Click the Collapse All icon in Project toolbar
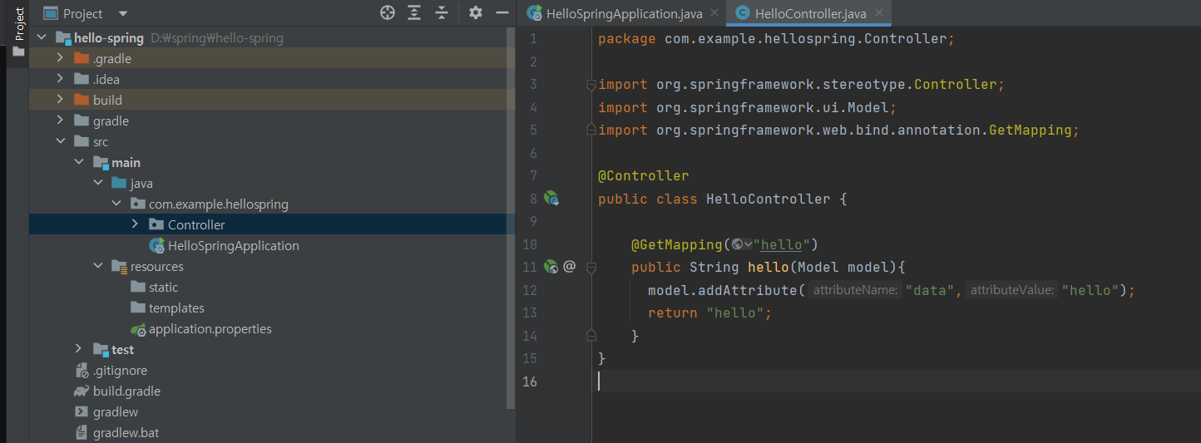 pos(442,12)
